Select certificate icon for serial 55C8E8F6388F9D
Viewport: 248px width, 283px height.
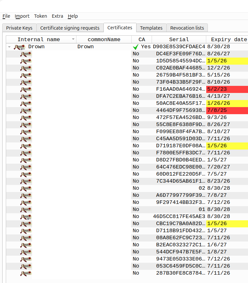(x=26, y=125)
